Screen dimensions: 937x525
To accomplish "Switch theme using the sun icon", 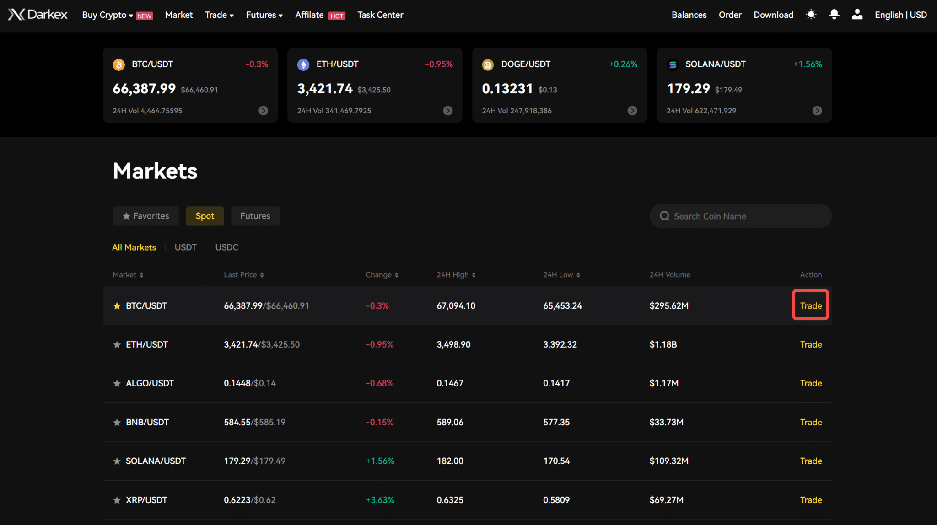I will [x=811, y=14].
